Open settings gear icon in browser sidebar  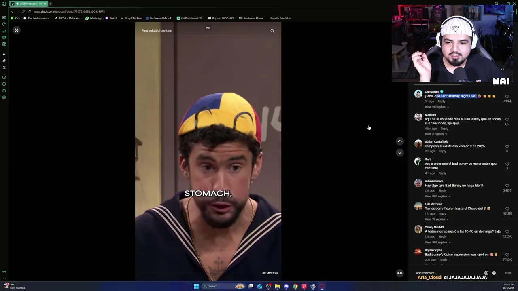pyautogui.click(x=4, y=97)
